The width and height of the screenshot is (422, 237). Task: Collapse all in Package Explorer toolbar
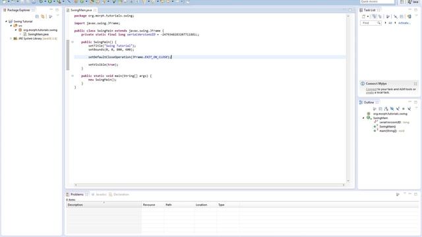tap(37, 16)
